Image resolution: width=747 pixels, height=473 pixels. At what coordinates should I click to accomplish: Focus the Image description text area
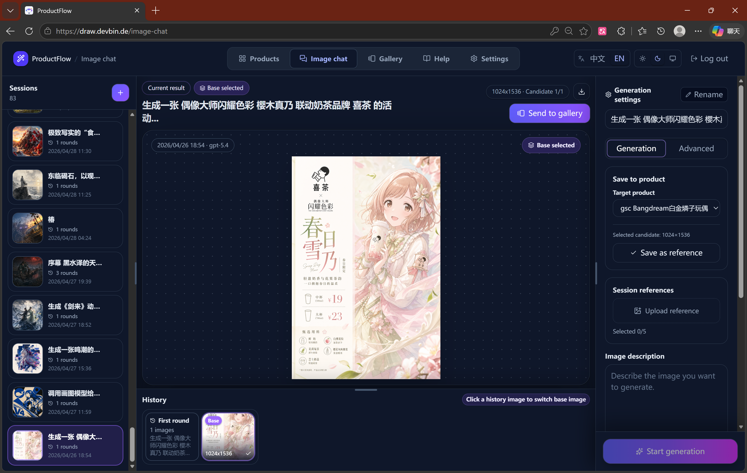[666, 398]
